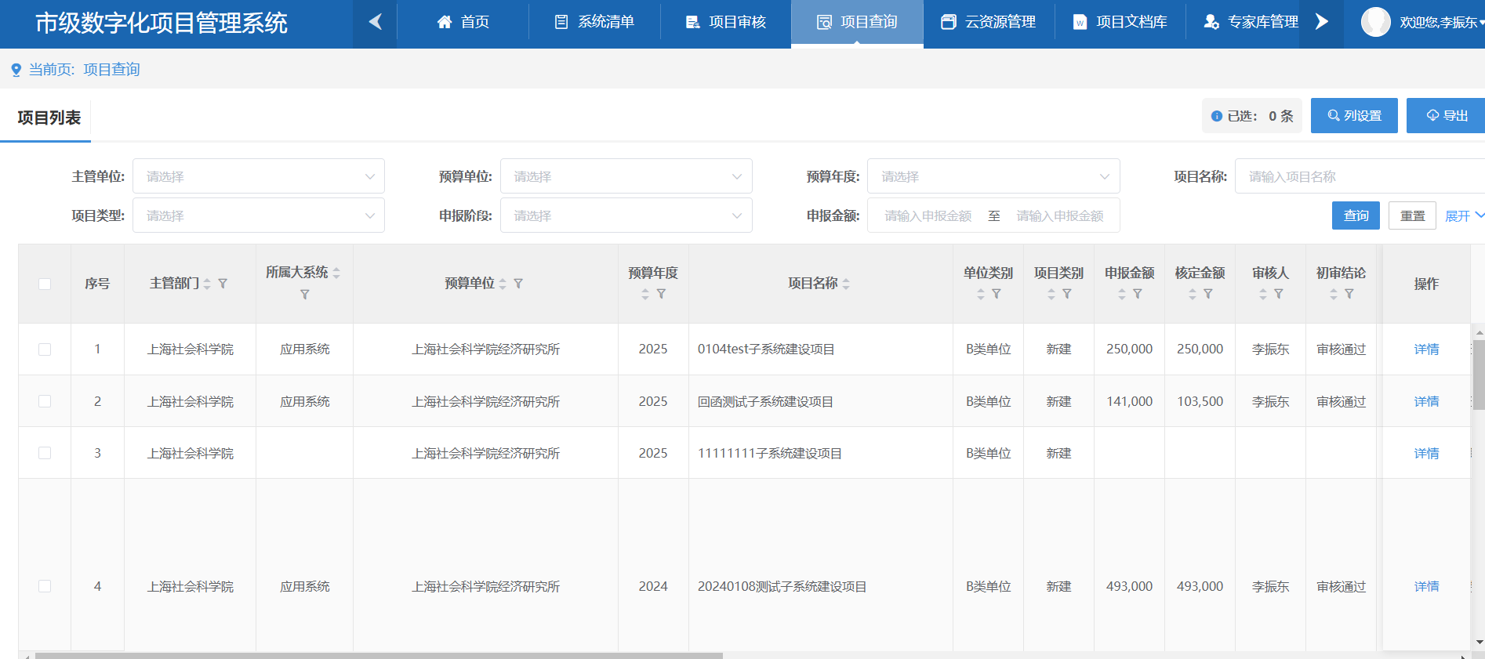1485x659 pixels.
Task: Click sort arrows next to 项目名称 header
Action: 846,284
